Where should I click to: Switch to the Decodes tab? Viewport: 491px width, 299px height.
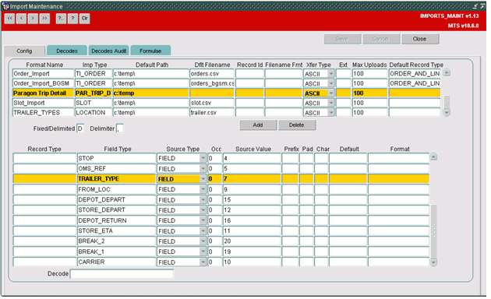coord(67,51)
